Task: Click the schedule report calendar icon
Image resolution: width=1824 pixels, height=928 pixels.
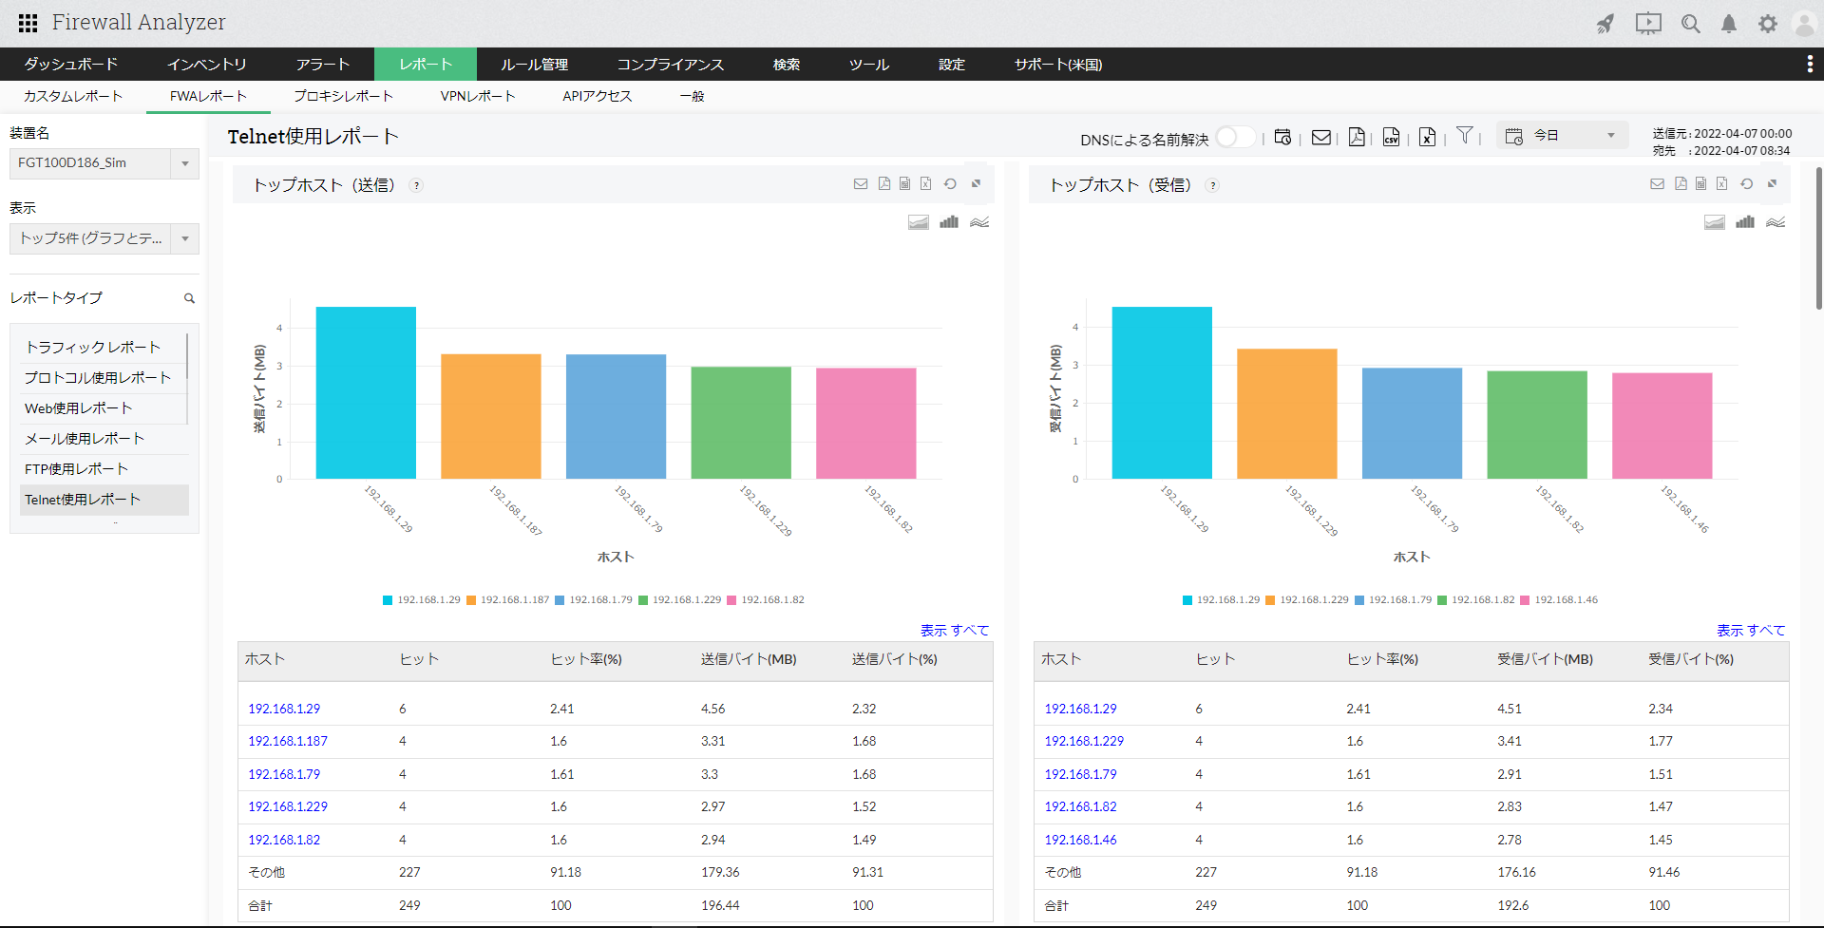Action: tap(1282, 138)
